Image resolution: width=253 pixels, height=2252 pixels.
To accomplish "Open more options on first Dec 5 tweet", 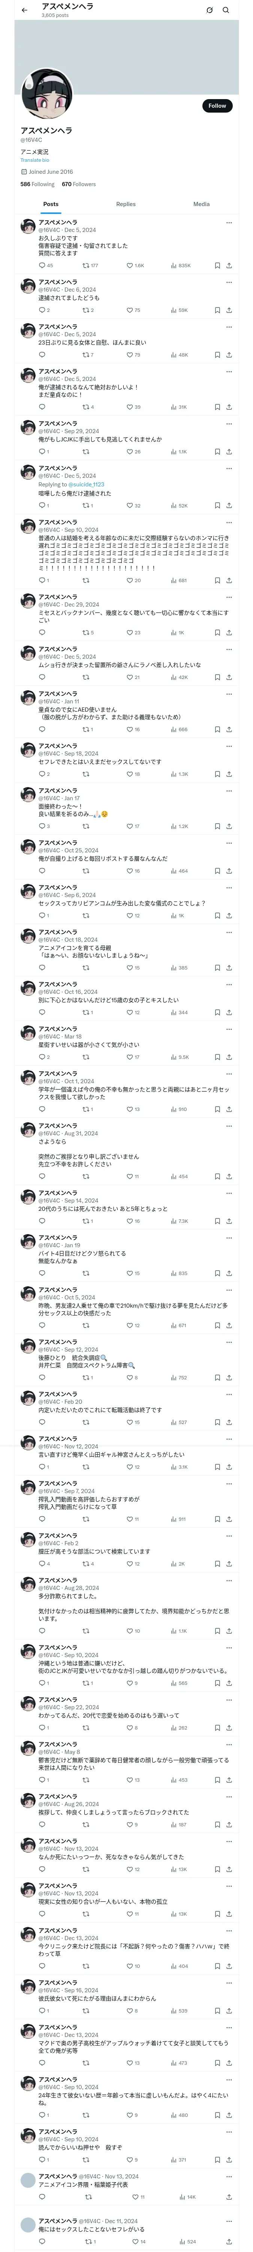I will [x=229, y=222].
